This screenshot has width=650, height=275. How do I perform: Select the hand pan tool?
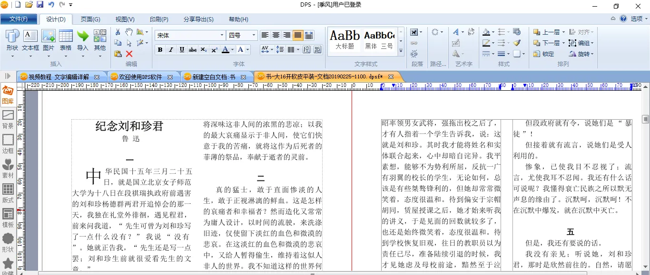click(129, 32)
